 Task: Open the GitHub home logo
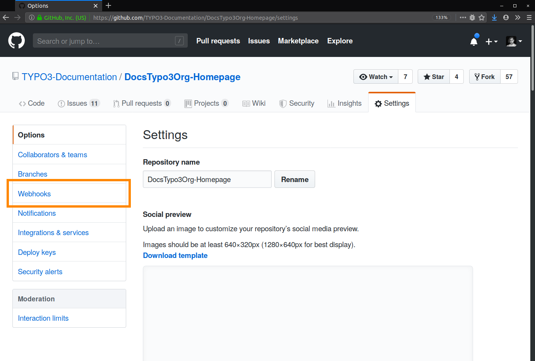click(17, 41)
